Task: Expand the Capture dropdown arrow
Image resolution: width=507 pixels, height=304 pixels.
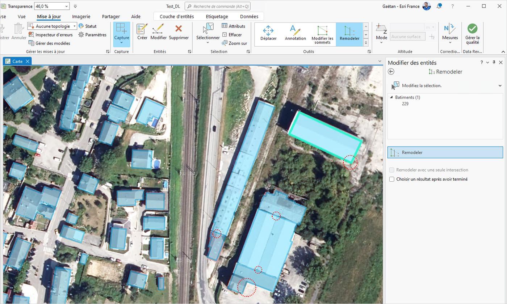Action: [121, 43]
